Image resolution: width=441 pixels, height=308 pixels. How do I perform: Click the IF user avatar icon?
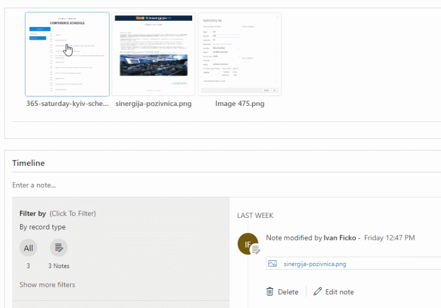point(248,244)
